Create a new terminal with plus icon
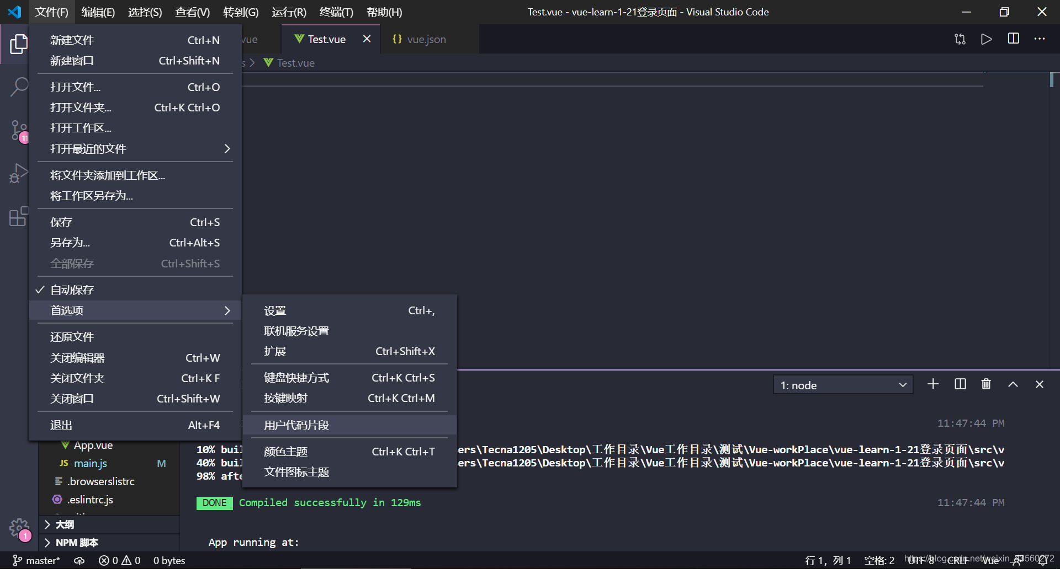 click(x=933, y=384)
